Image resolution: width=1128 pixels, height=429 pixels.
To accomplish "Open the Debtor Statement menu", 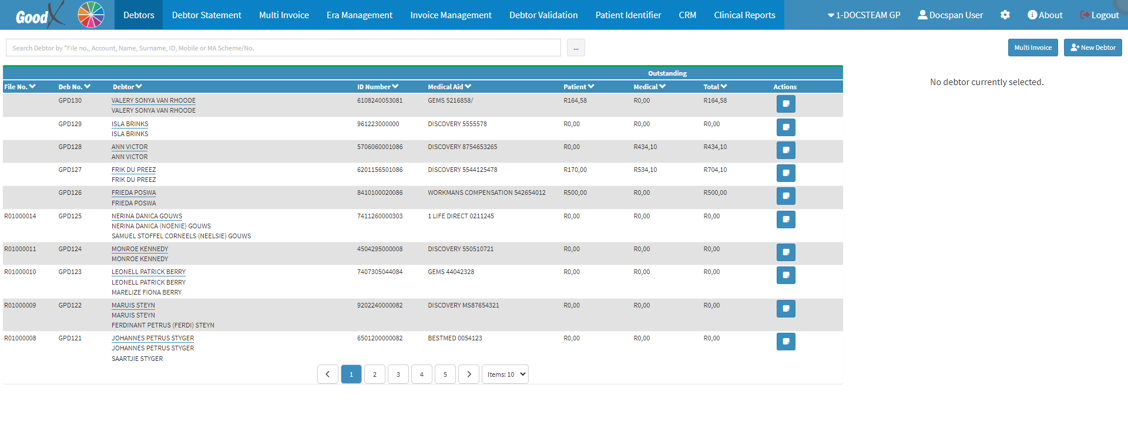I will click(206, 15).
